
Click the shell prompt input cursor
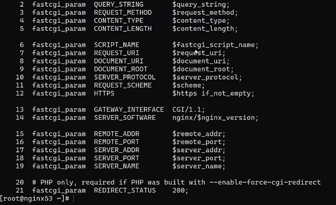(x=73, y=199)
